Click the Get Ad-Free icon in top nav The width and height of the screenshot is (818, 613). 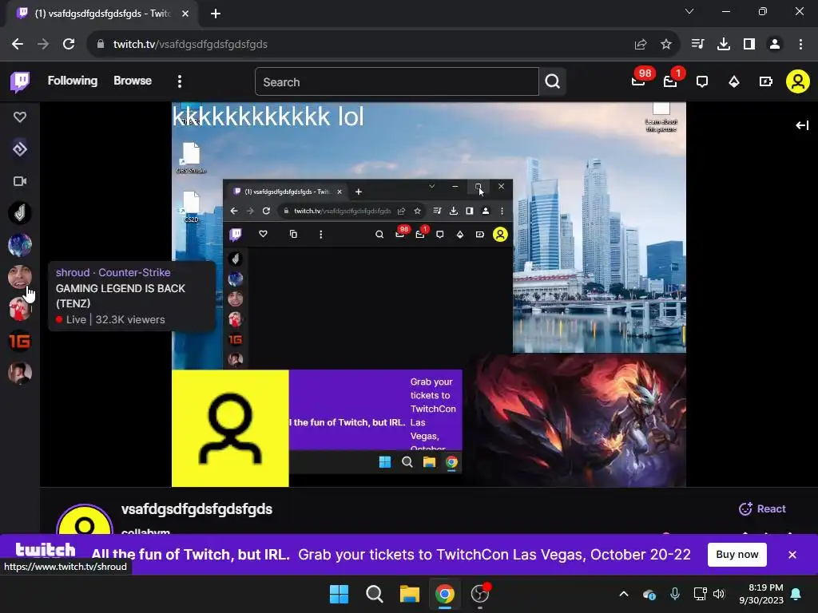click(766, 82)
